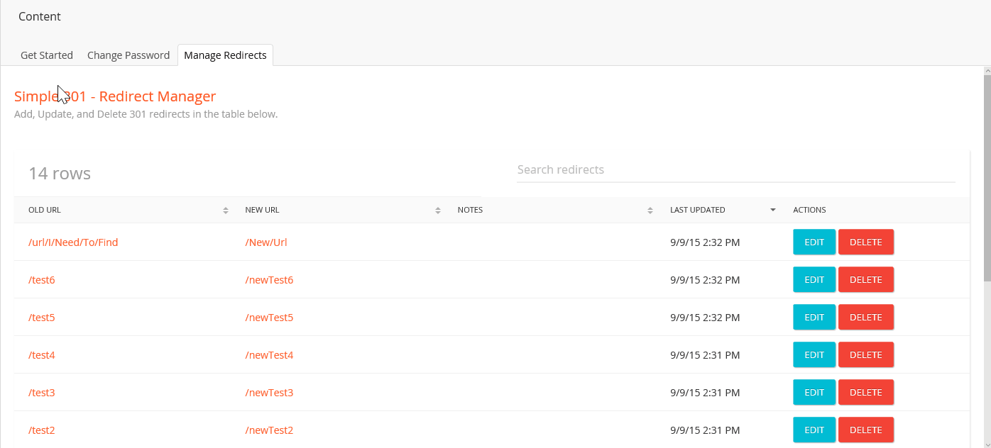Delete the /test3 redirect row
Viewport: 991px width, 448px height.
[x=866, y=393]
